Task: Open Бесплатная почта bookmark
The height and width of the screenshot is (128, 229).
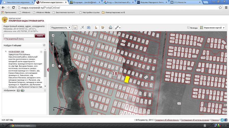Action: (64, 13)
